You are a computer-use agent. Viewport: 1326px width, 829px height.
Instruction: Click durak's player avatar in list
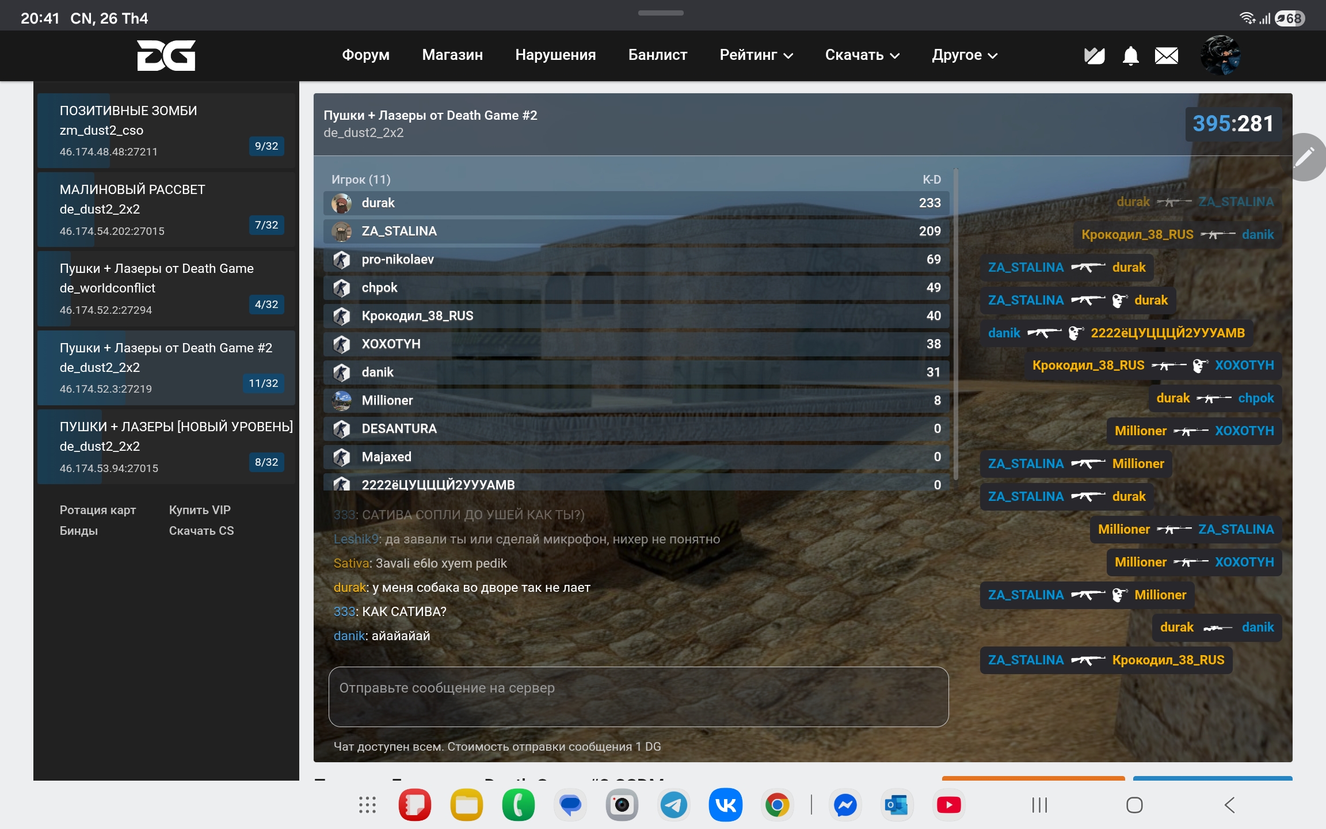(342, 203)
